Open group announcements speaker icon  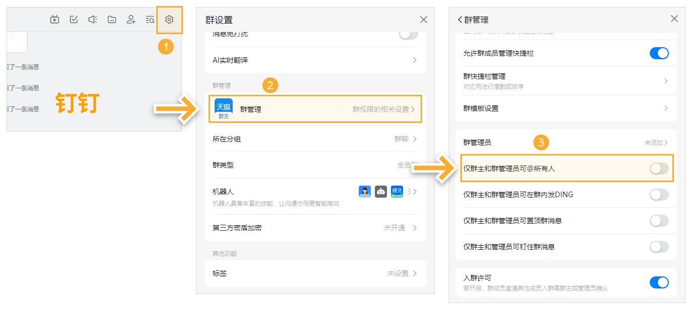[92, 20]
